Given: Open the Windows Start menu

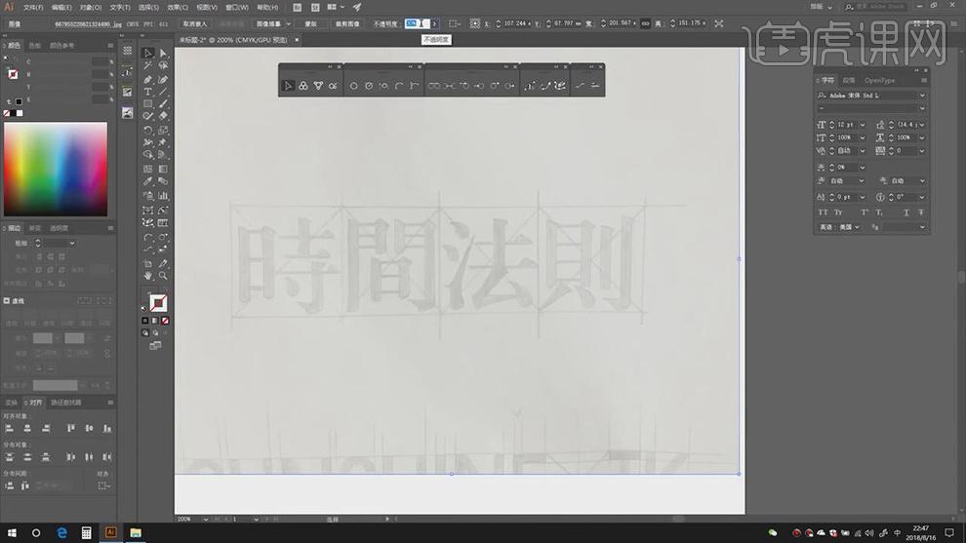Looking at the screenshot, I should [x=11, y=532].
